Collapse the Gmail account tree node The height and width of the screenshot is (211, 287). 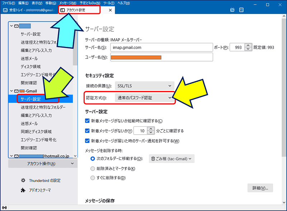point(11,91)
